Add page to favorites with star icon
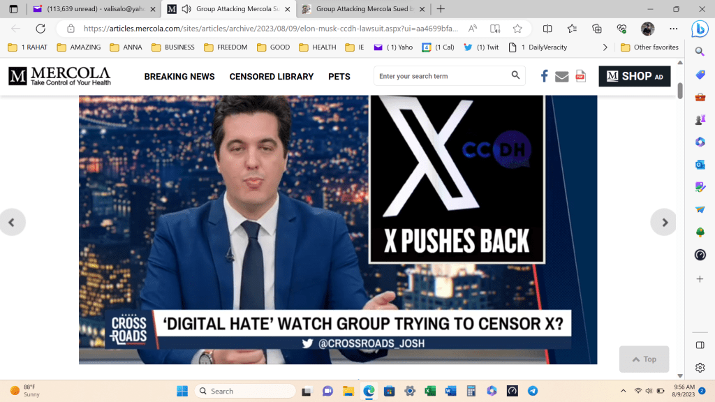 (517, 29)
